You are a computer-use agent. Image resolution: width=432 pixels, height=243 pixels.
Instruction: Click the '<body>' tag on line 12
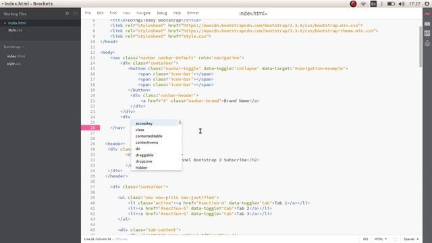click(x=107, y=52)
